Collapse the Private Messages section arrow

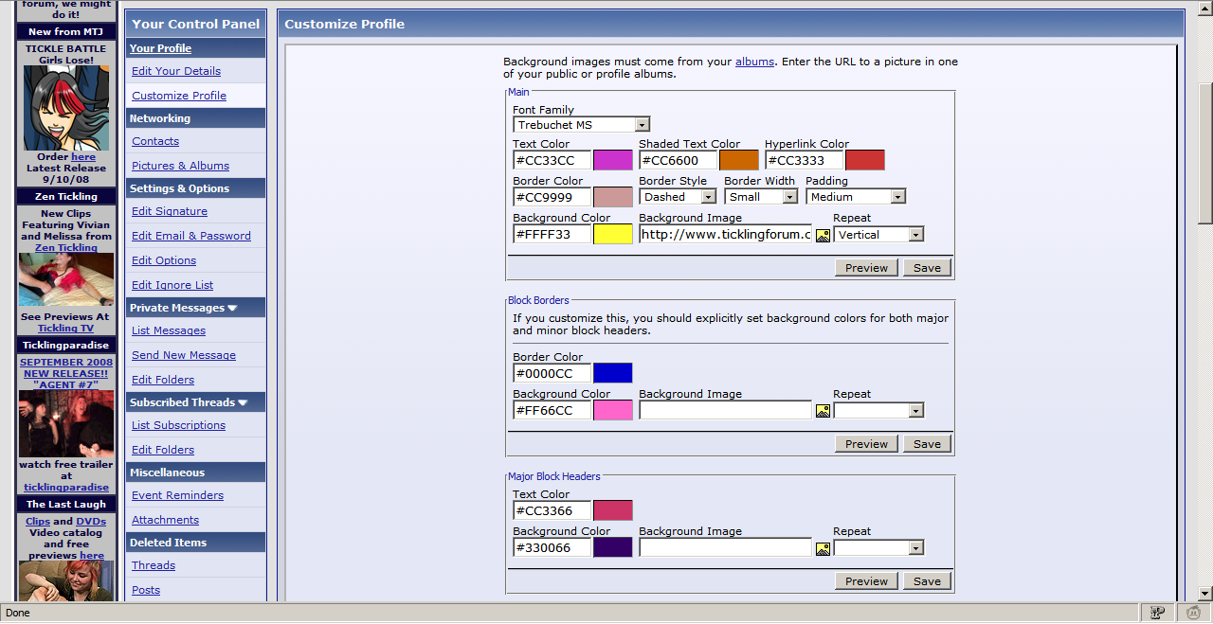(232, 309)
